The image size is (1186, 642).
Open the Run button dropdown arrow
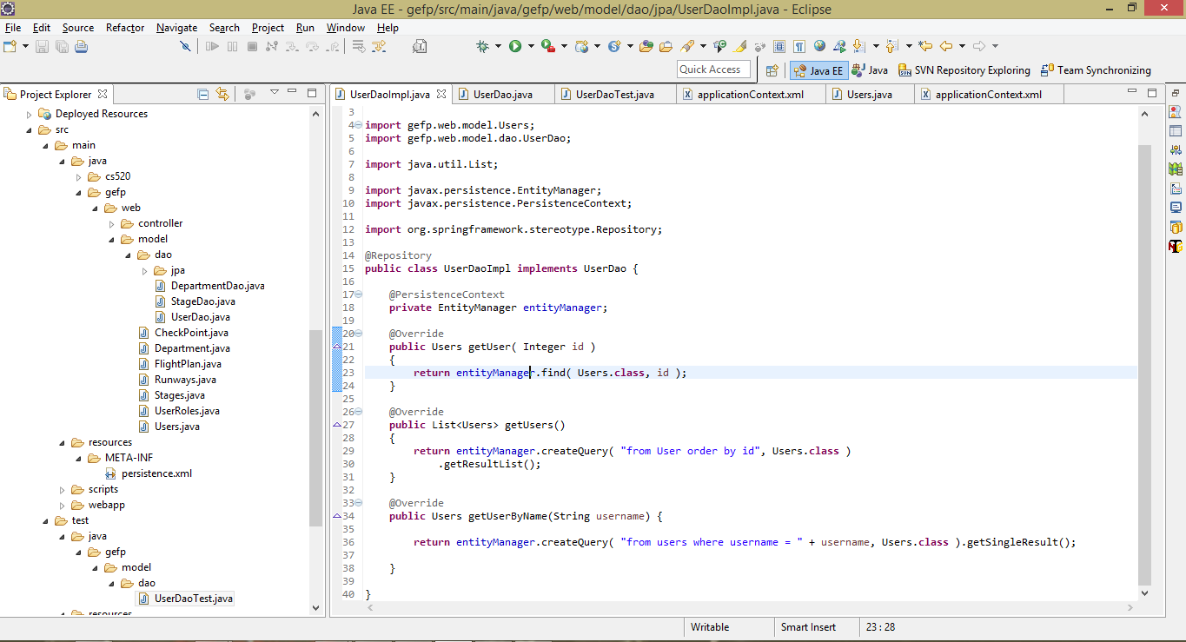click(530, 46)
